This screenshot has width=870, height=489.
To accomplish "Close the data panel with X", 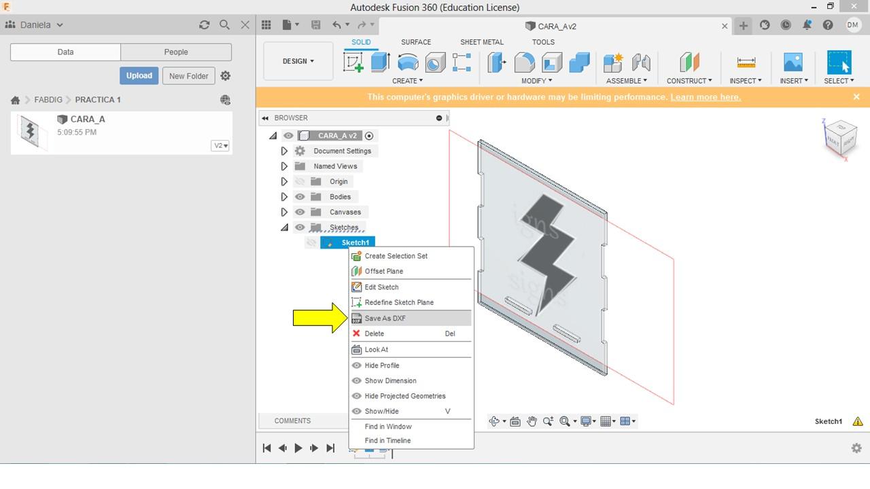I will pyautogui.click(x=245, y=24).
